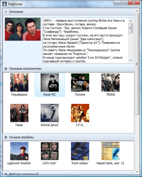Collapse the Похожие исполнители section
The height and width of the screenshot is (177, 142).
(6, 68)
